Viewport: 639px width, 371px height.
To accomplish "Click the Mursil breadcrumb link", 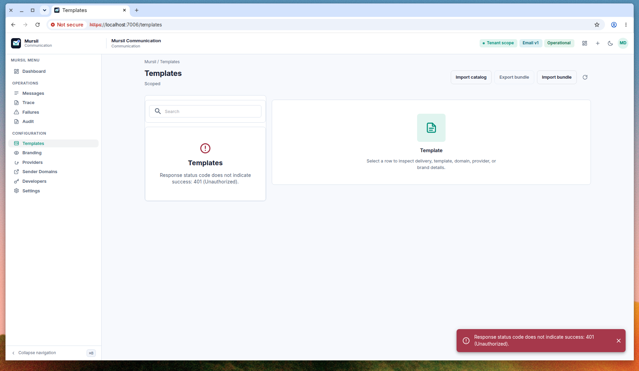I will [150, 62].
